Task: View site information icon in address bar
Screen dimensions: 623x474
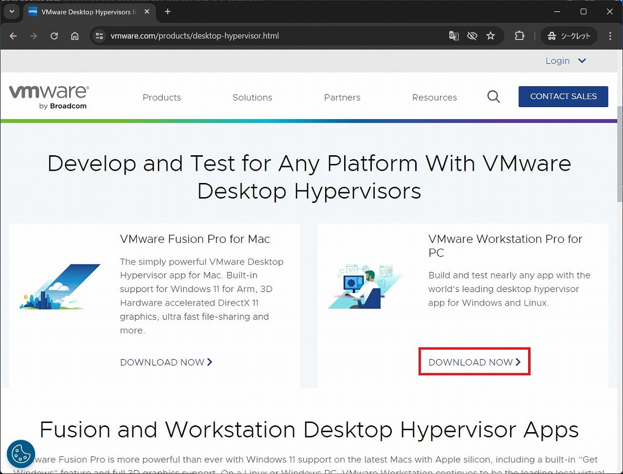Action: coord(99,36)
